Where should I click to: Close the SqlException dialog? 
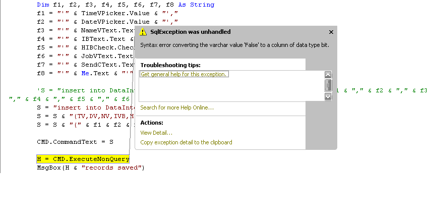click(x=331, y=32)
